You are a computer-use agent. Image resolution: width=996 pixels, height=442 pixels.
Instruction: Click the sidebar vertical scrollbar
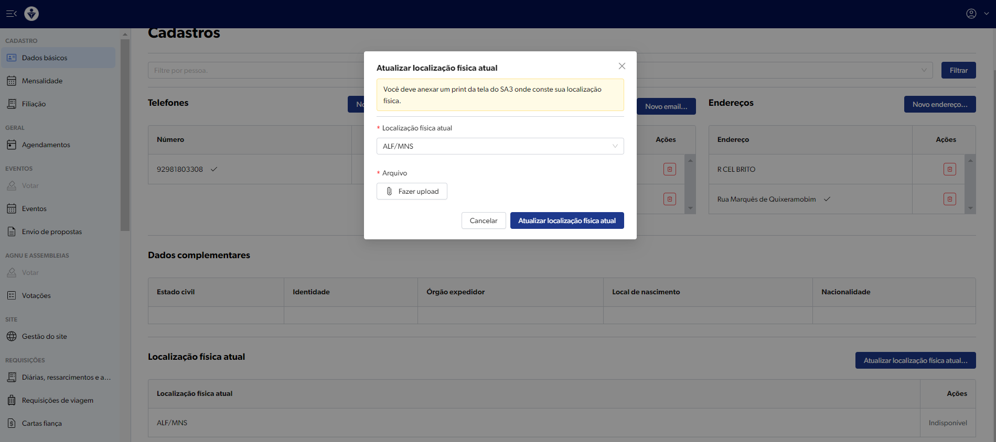pyautogui.click(x=125, y=136)
